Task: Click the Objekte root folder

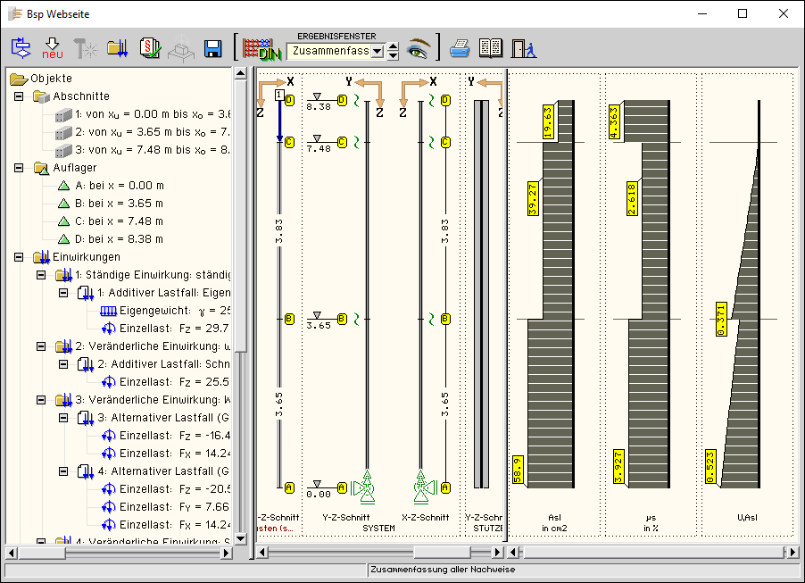Action: click(51, 79)
